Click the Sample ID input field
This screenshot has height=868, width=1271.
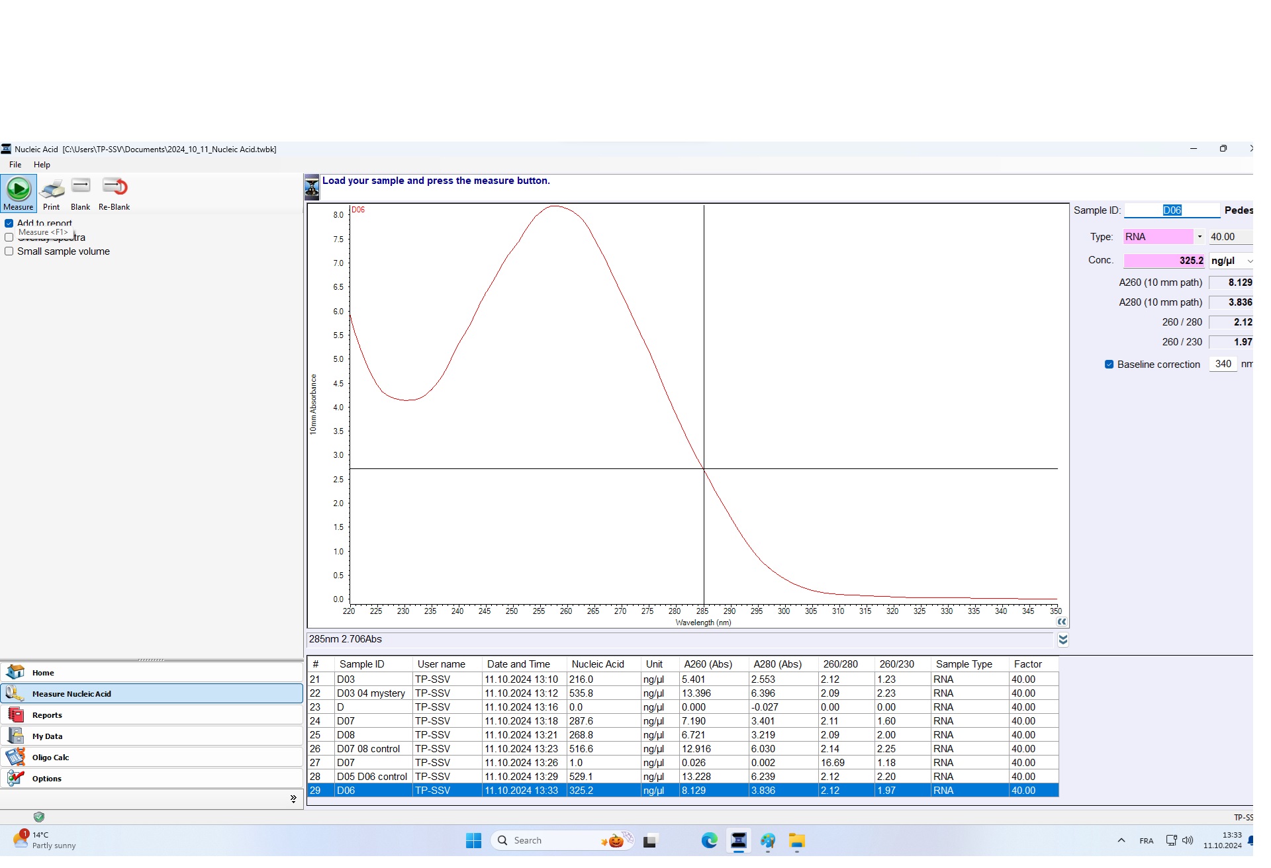(x=1172, y=210)
